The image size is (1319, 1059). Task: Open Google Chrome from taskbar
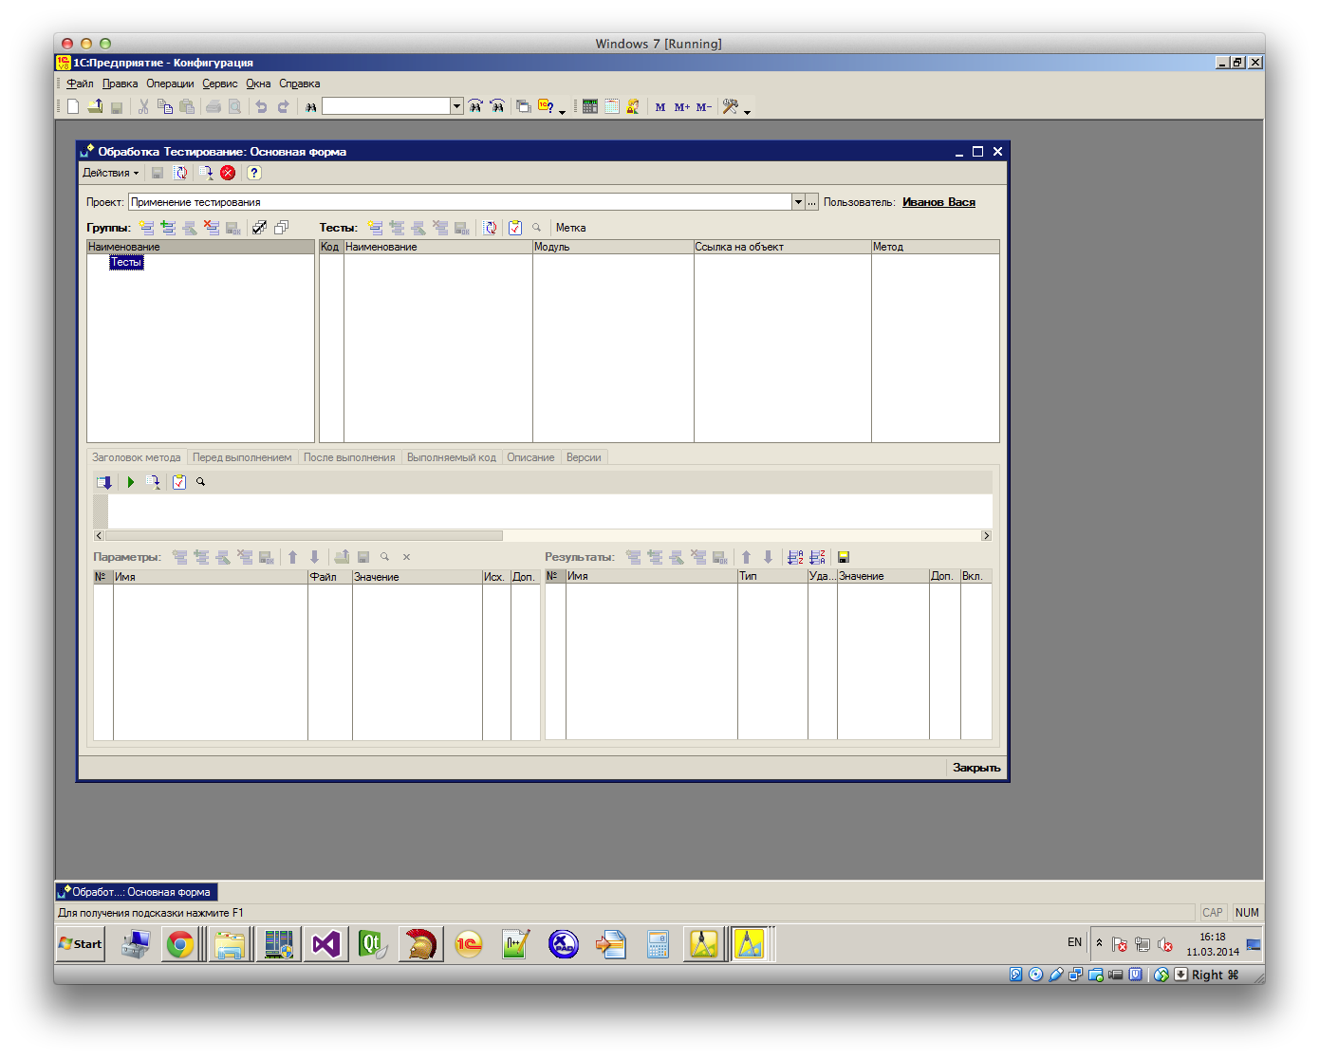coord(180,944)
